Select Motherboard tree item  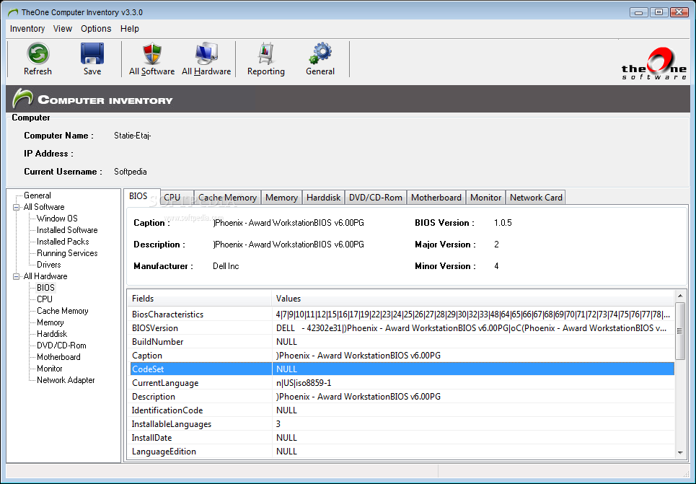click(58, 357)
